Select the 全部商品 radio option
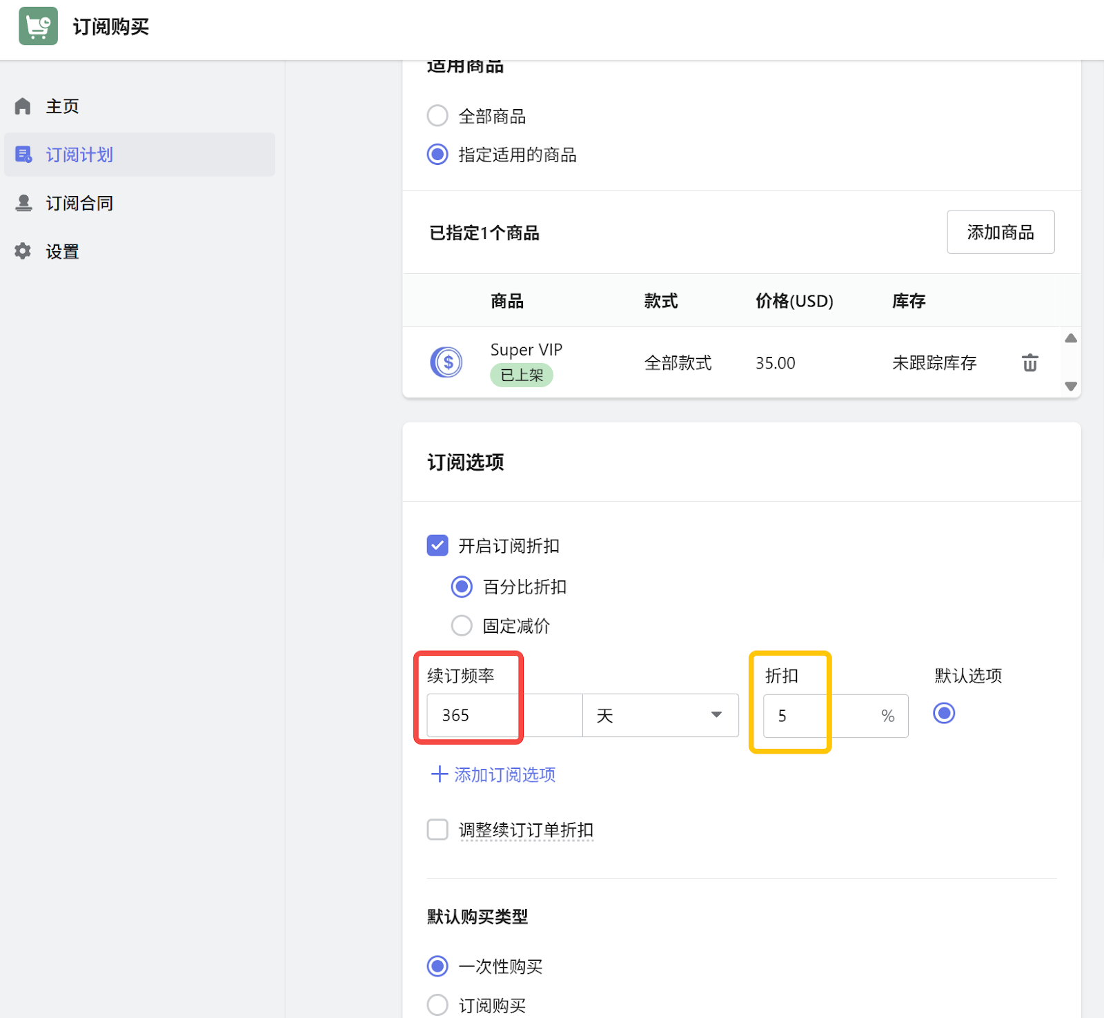Image resolution: width=1104 pixels, height=1018 pixels. (437, 116)
